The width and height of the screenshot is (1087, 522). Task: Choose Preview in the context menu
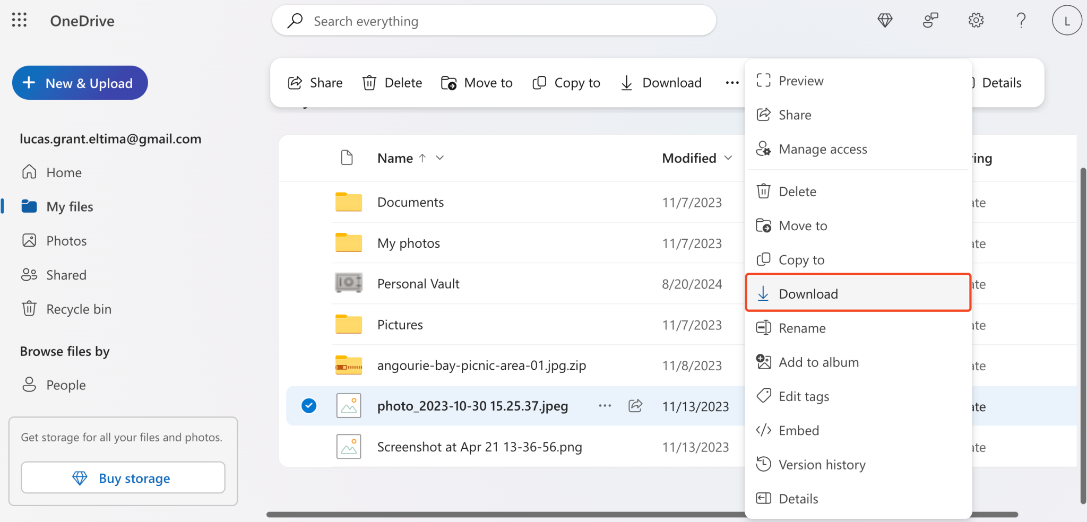858,81
